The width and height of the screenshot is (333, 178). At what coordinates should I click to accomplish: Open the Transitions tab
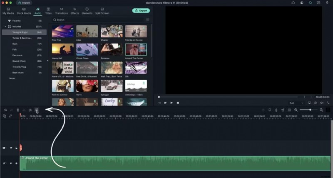click(x=61, y=11)
